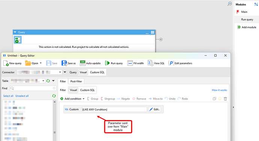Zoom out using the magnifier icon
Image resolution: width=259 pixels, height=141 pixels.
(230, 4)
